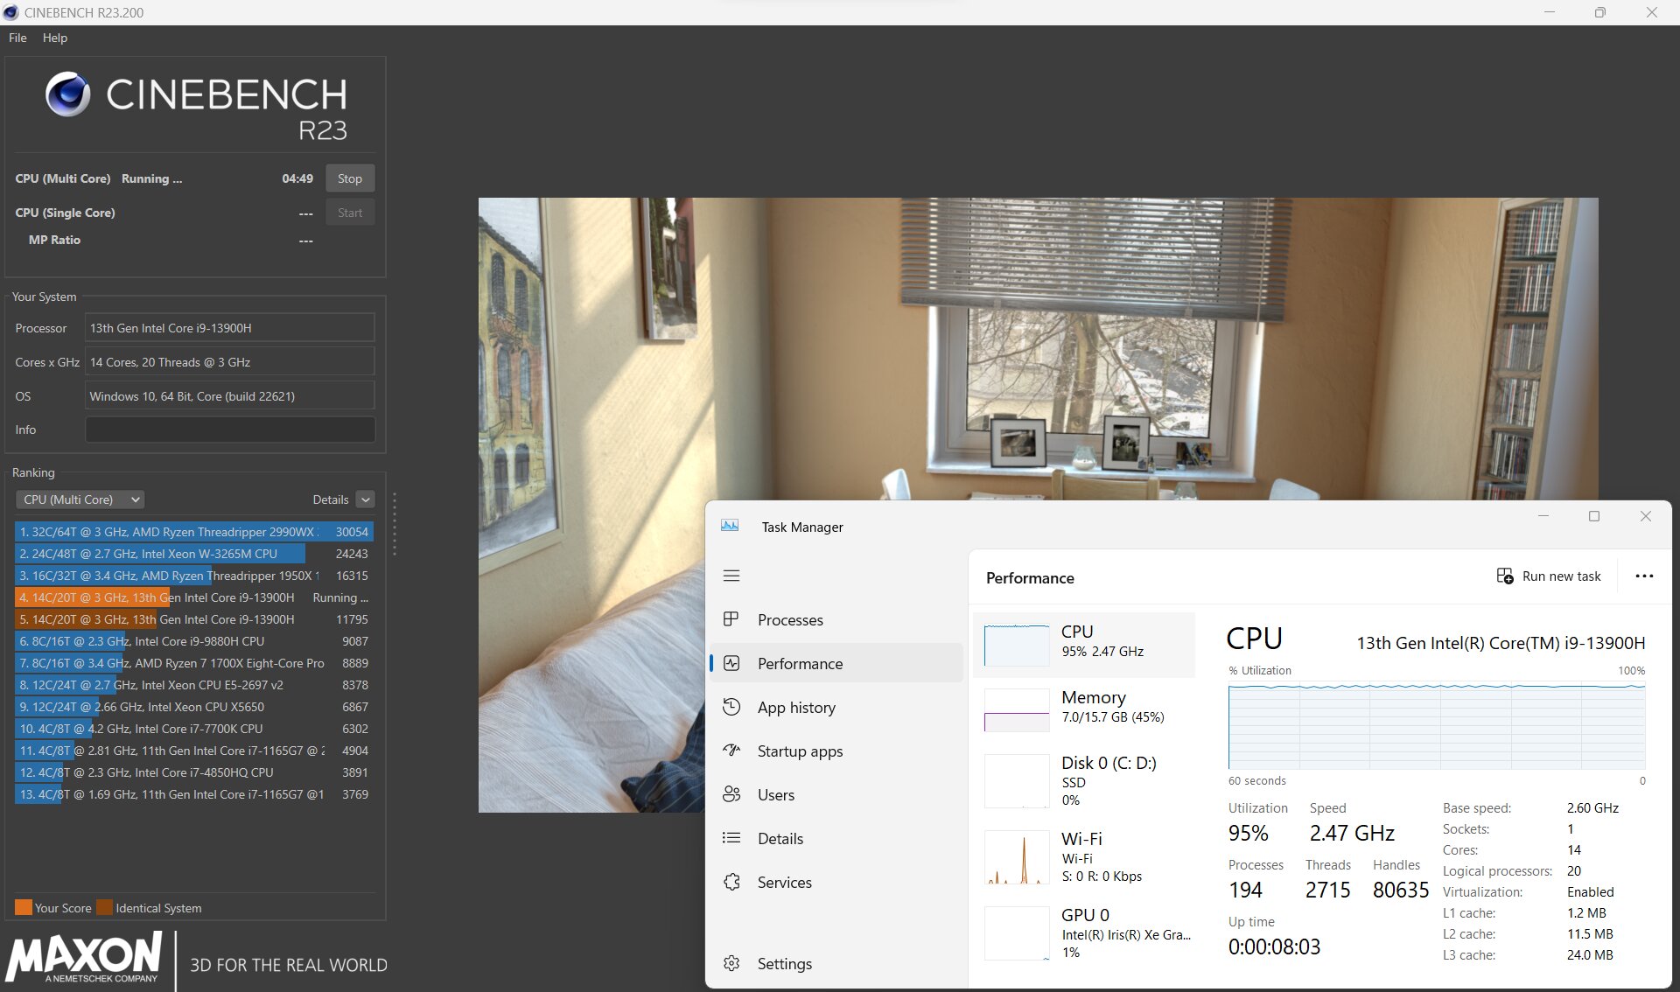This screenshot has height=992, width=1680.
Task: Select the AMD Ryzen Threadripper 2990WX ranking bar
Action: pos(194,532)
